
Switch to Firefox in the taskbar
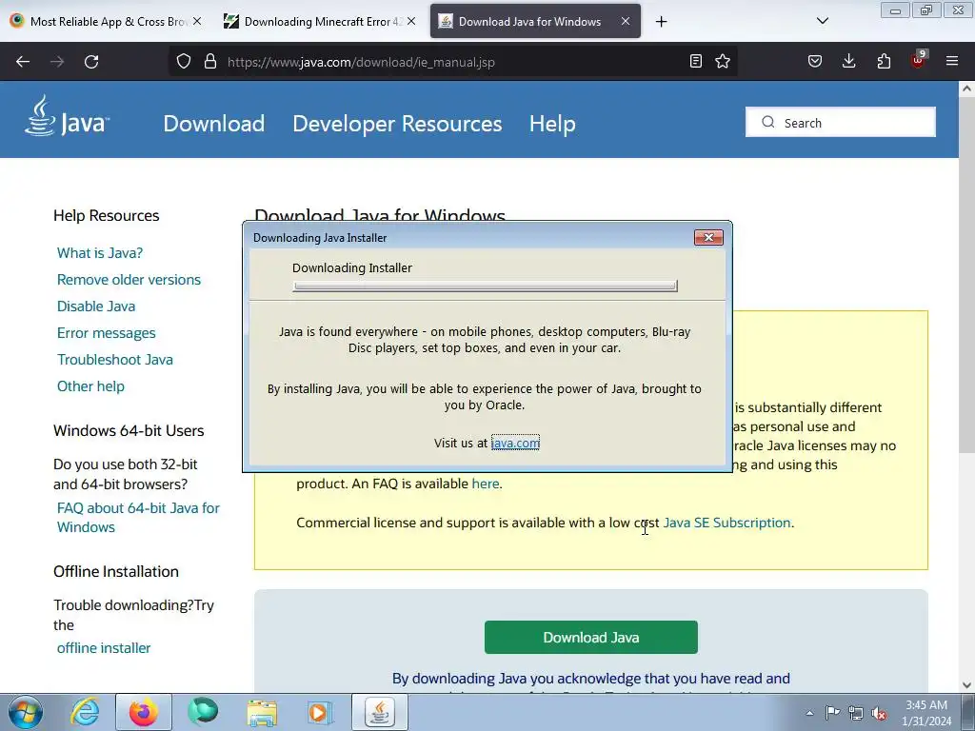(143, 712)
